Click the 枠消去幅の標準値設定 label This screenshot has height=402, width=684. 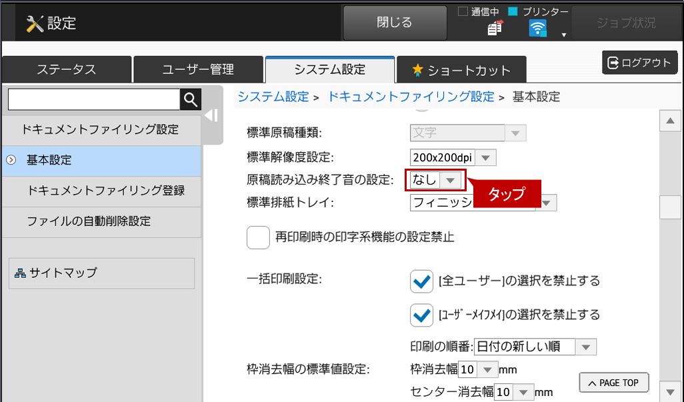pos(308,370)
